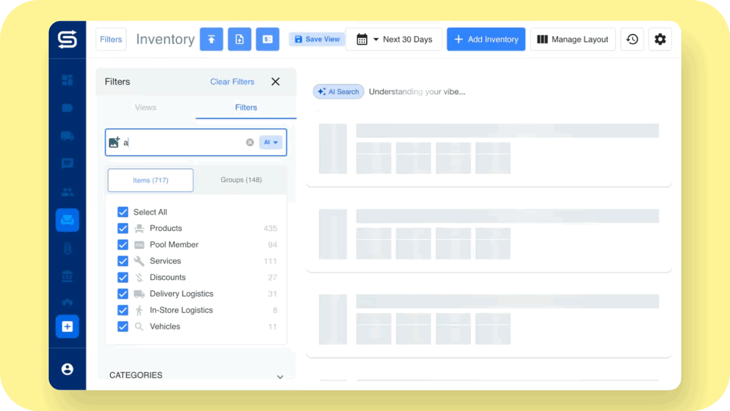
Task: Open the tag icon in the sidebar
Action: [x=67, y=108]
